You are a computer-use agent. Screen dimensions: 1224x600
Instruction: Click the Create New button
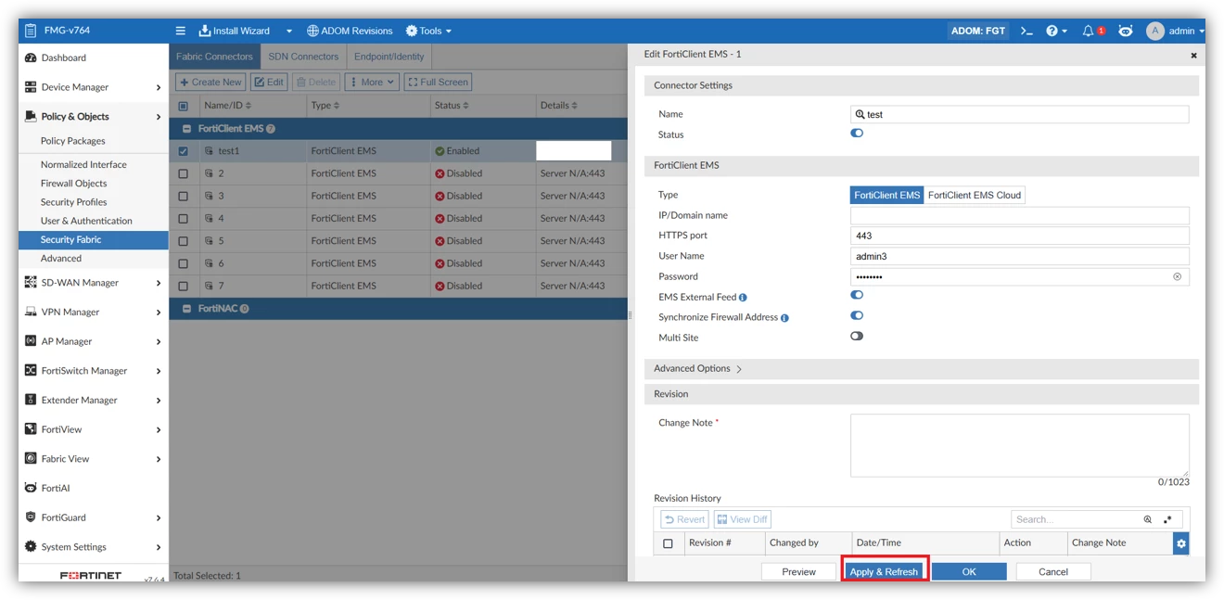(x=210, y=83)
